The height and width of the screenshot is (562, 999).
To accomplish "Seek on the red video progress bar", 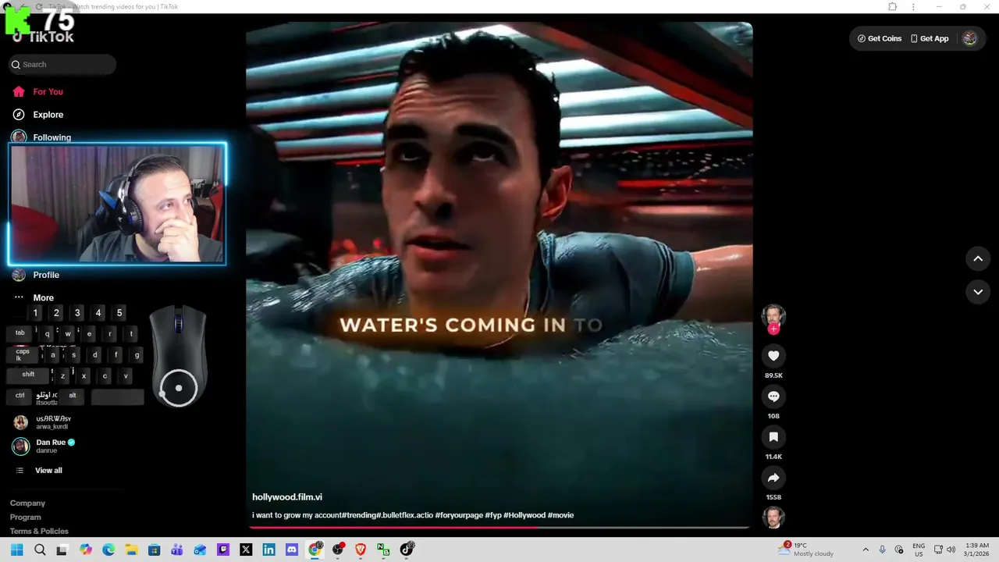I will pos(499,527).
